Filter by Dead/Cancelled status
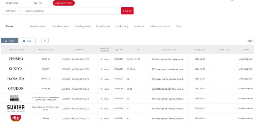The width and height of the screenshot is (256, 124). click(x=38, y=26)
